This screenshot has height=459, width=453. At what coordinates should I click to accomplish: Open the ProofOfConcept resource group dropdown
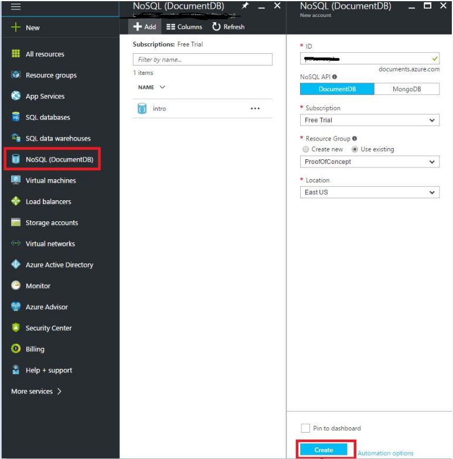(x=369, y=162)
